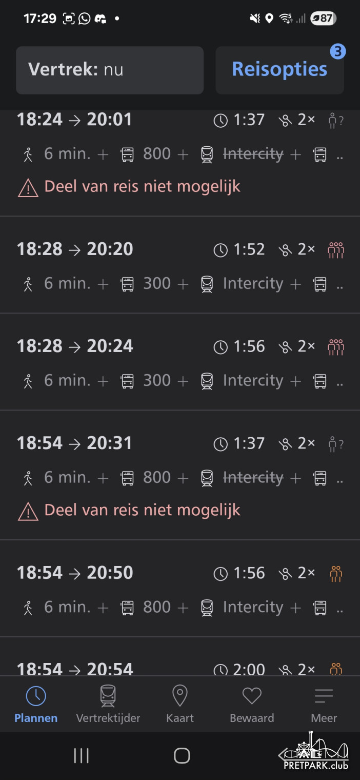
Task: Tap Intercity leg of 18:54 → 20:50 trip
Action: [x=253, y=607]
